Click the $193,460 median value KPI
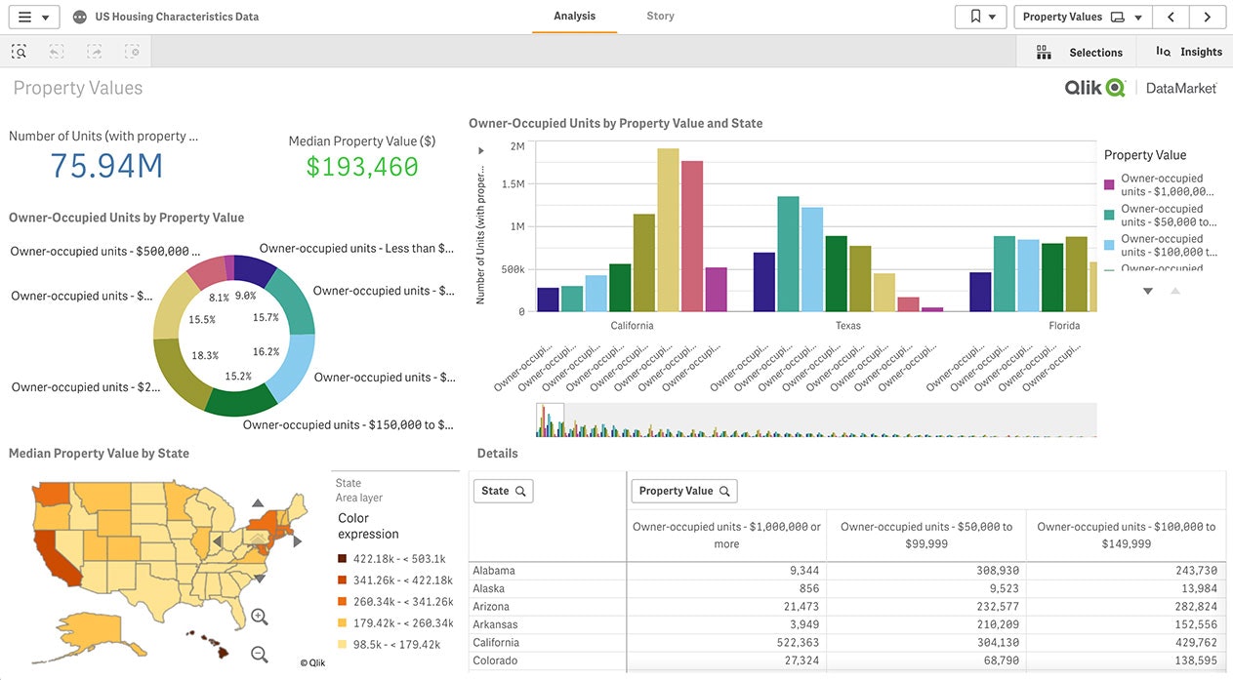 coord(362,167)
